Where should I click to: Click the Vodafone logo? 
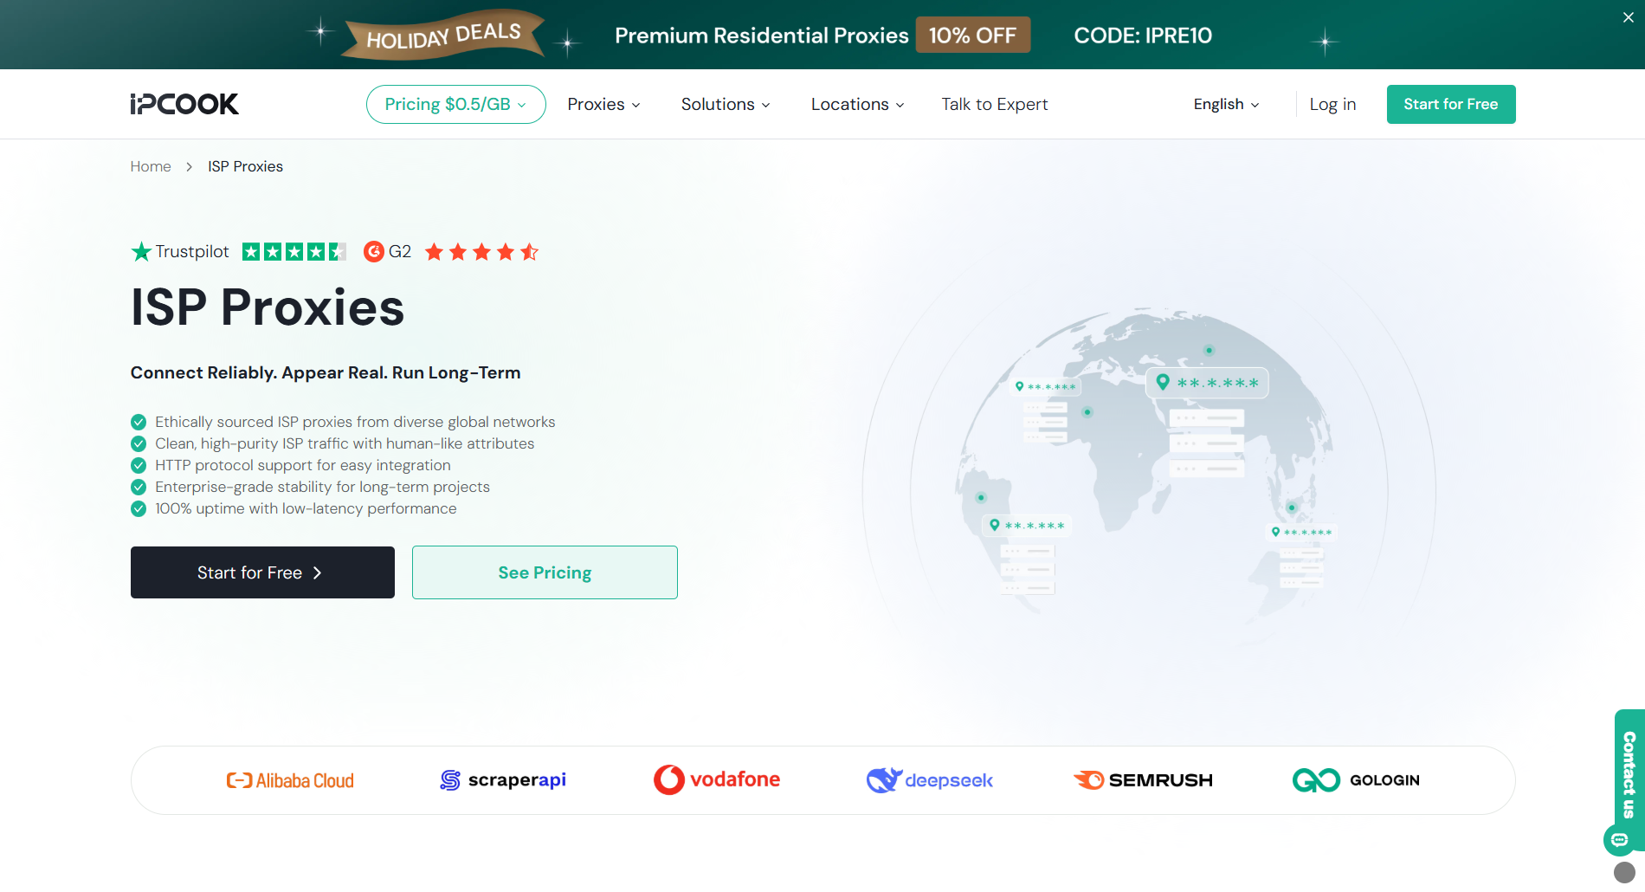click(x=717, y=779)
